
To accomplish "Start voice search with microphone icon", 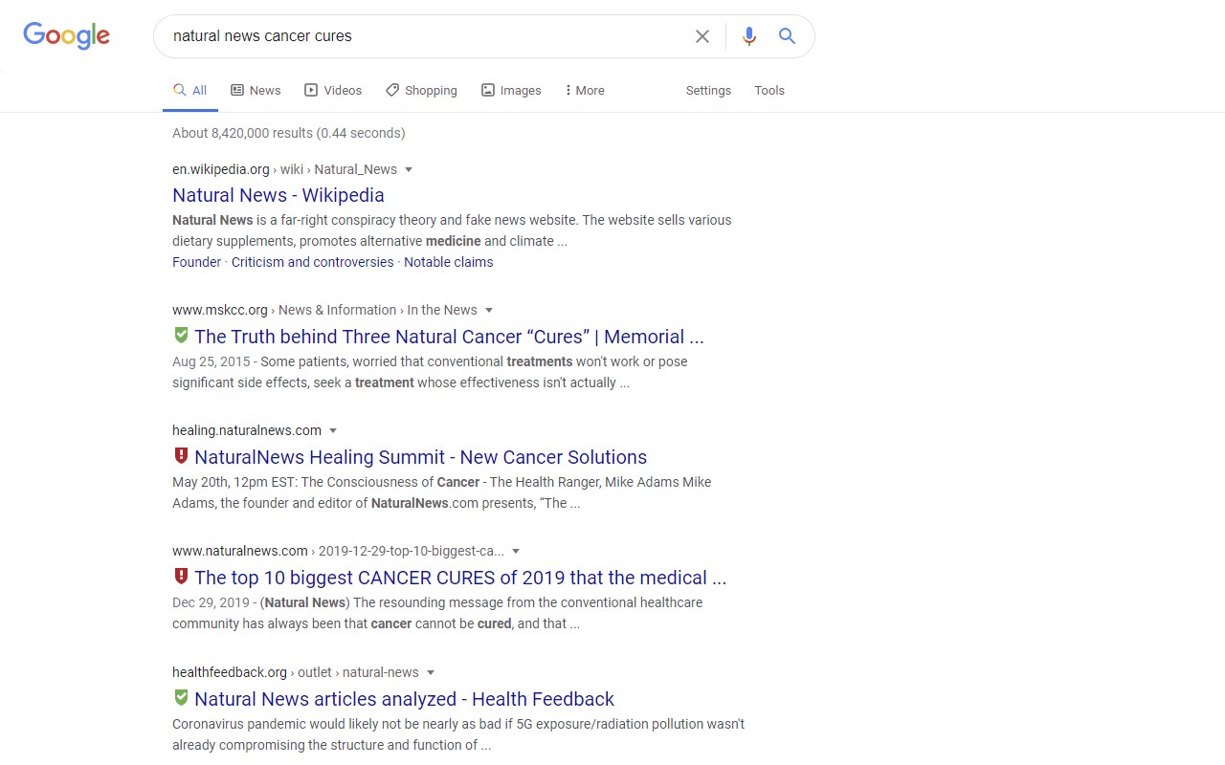I will (749, 36).
